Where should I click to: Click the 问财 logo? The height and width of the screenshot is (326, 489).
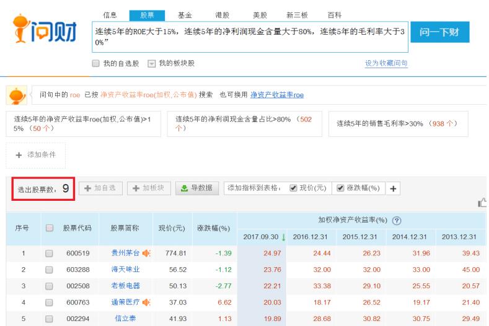45,29
